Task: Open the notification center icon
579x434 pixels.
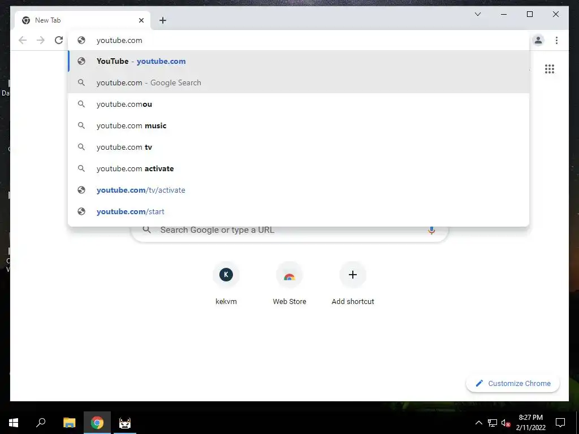Action: (x=560, y=423)
